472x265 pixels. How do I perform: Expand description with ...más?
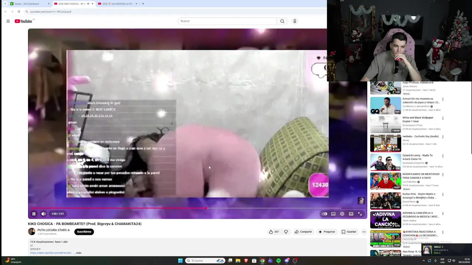tap(78, 253)
